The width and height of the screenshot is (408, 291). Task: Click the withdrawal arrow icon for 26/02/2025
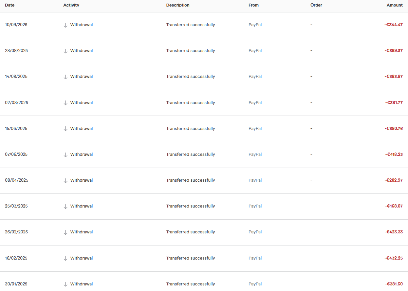coord(65,232)
